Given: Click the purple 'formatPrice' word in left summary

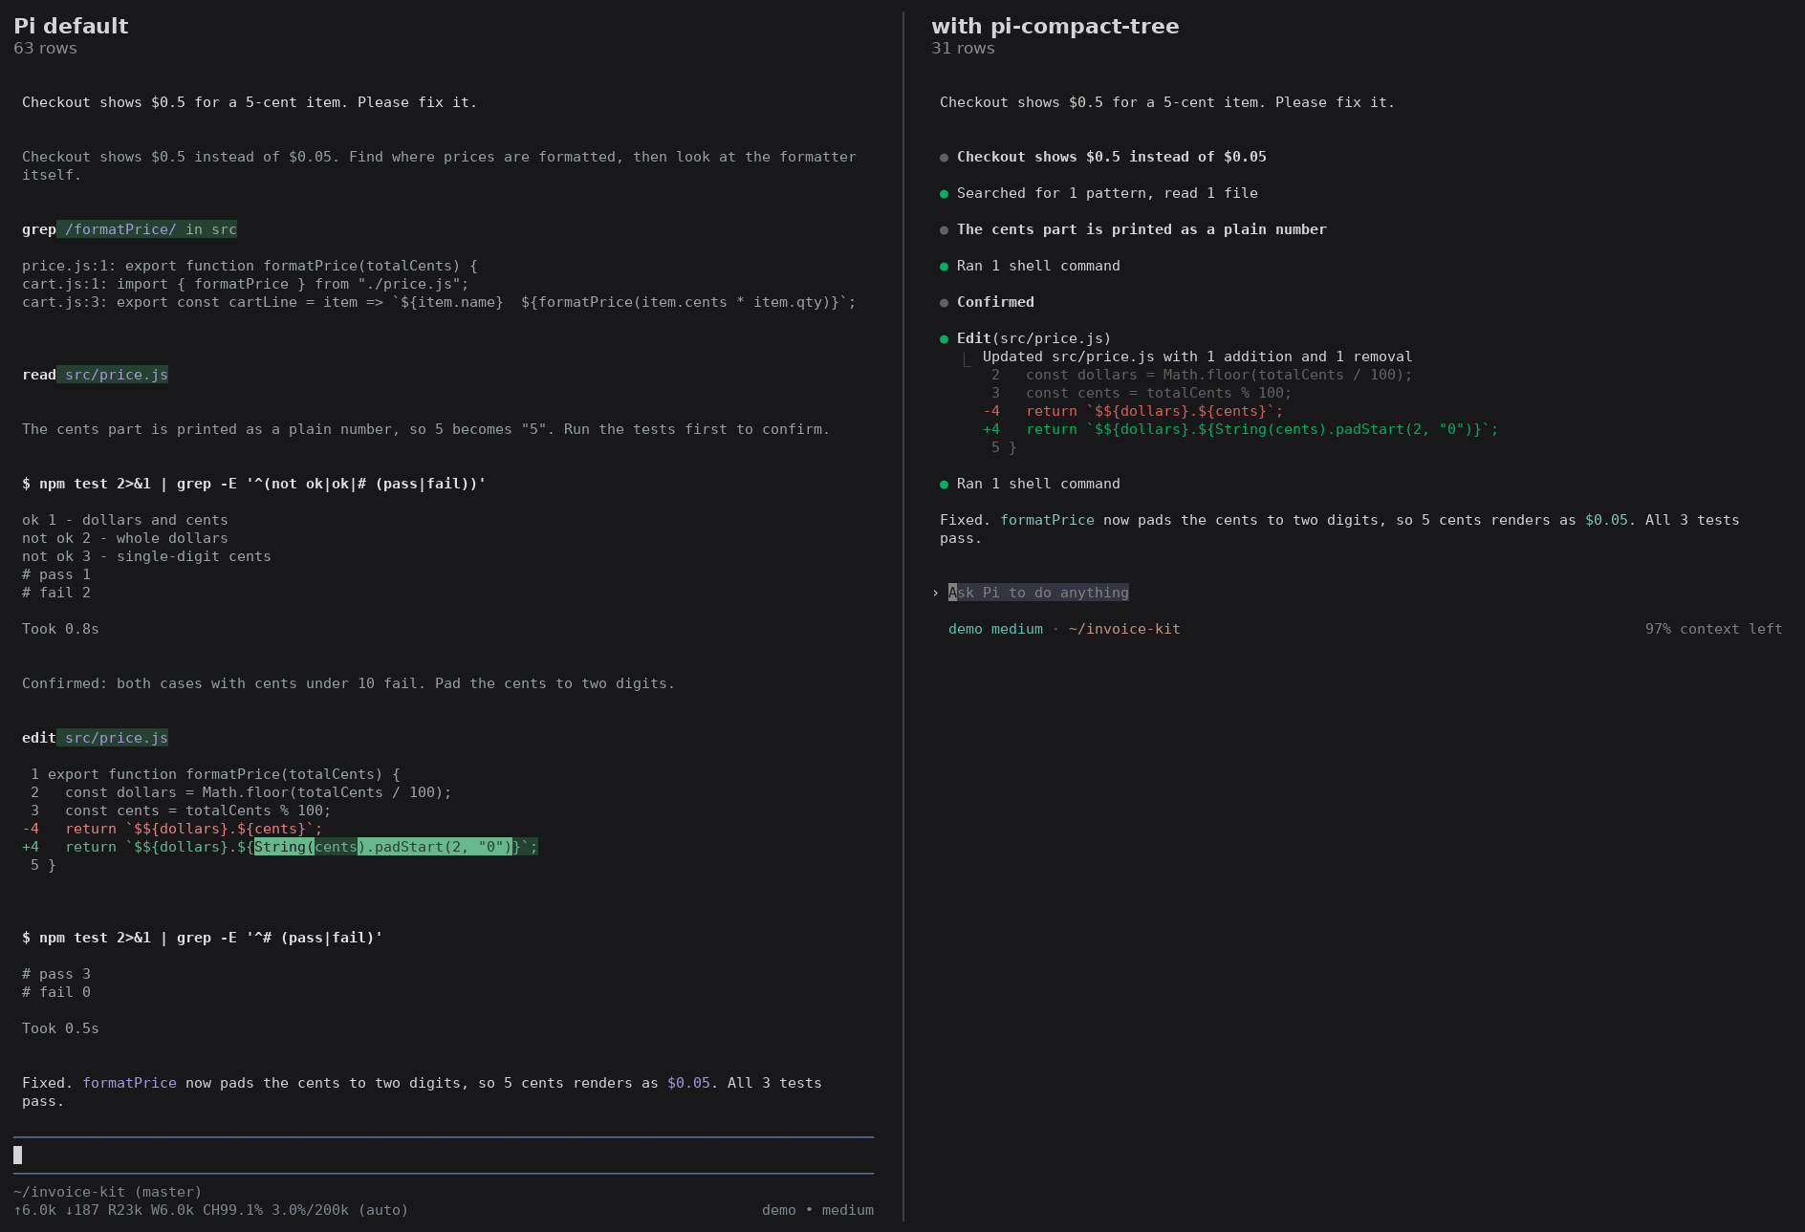Looking at the screenshot, I should point(129,1083).
